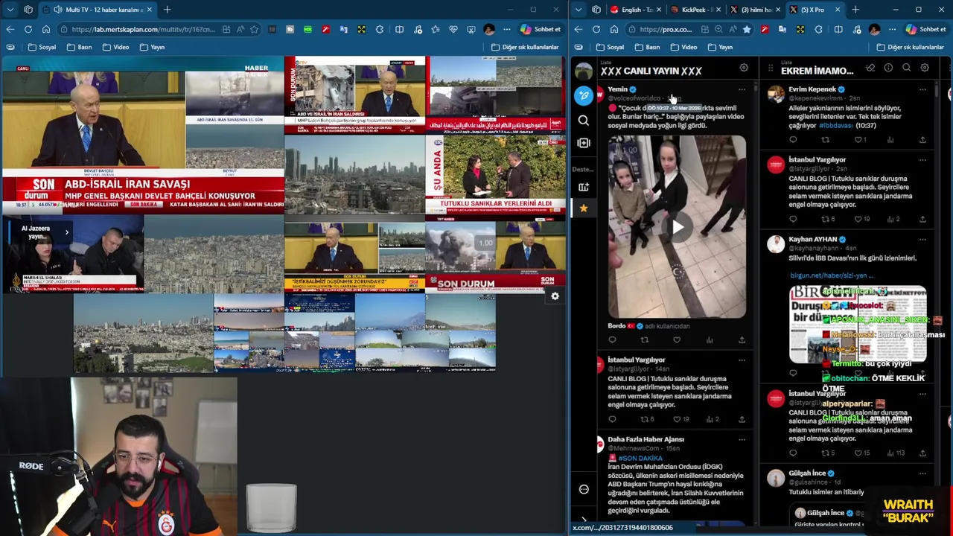
Task: Click Sohbet et Copilot button in right window
Action: (x=925, y=29)
